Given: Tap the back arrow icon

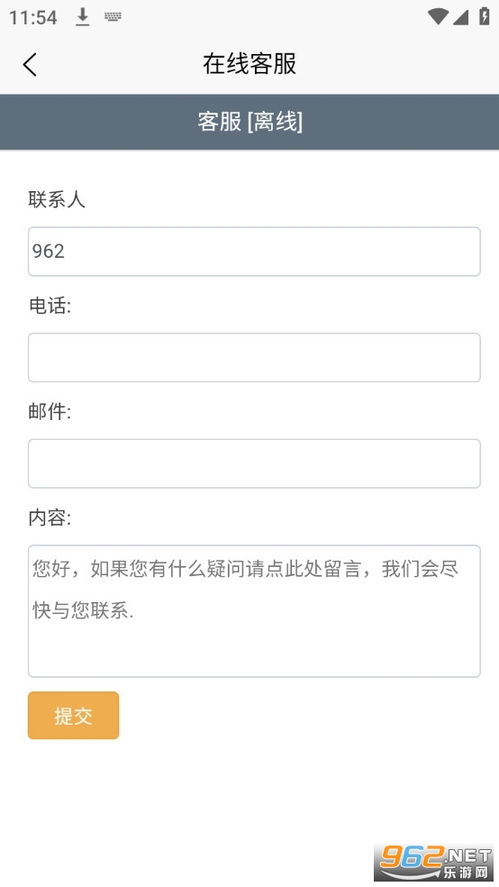Looking at the screenshot, I should coord(30,64).
